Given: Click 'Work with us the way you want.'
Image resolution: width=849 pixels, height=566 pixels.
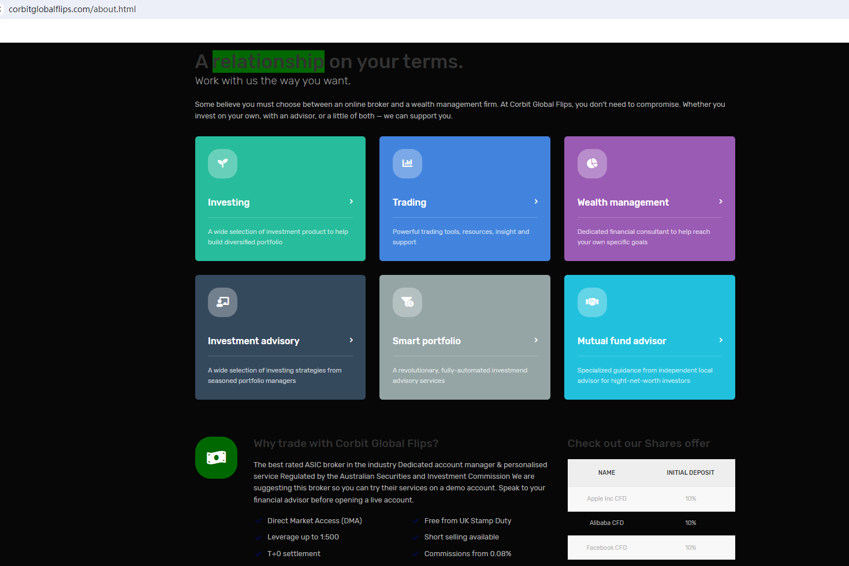Looking at the screenshot, I should click(273, 81).
